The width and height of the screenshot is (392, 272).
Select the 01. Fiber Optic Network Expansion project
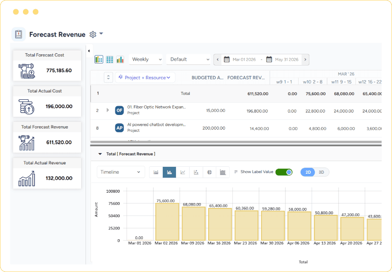[x=156, y=107]
